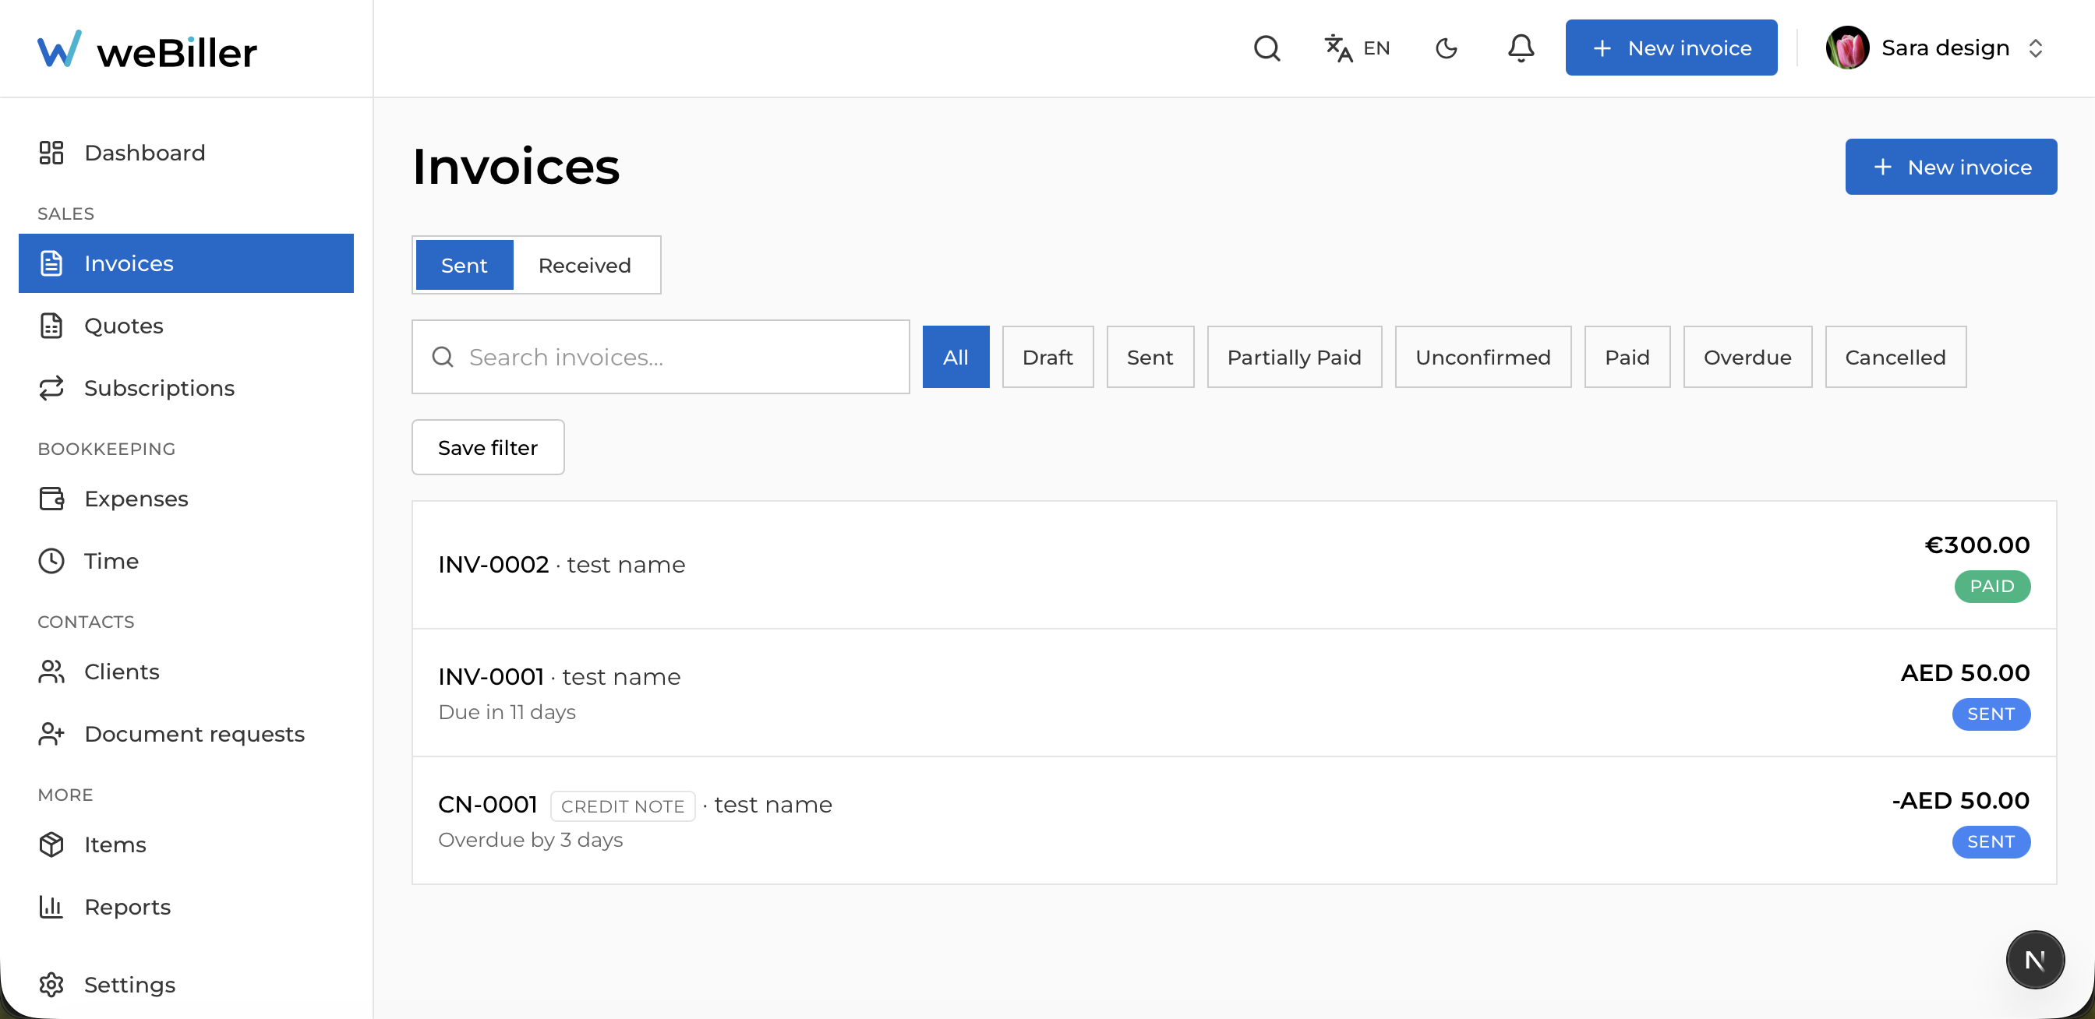
Task: Click the page-level New invoice button
Action: tap(1950, 167)
